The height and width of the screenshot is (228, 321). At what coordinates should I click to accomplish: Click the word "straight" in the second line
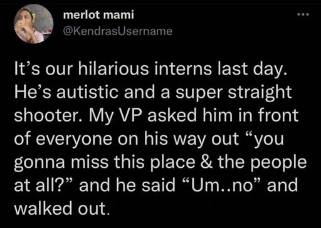pos(260,93)
